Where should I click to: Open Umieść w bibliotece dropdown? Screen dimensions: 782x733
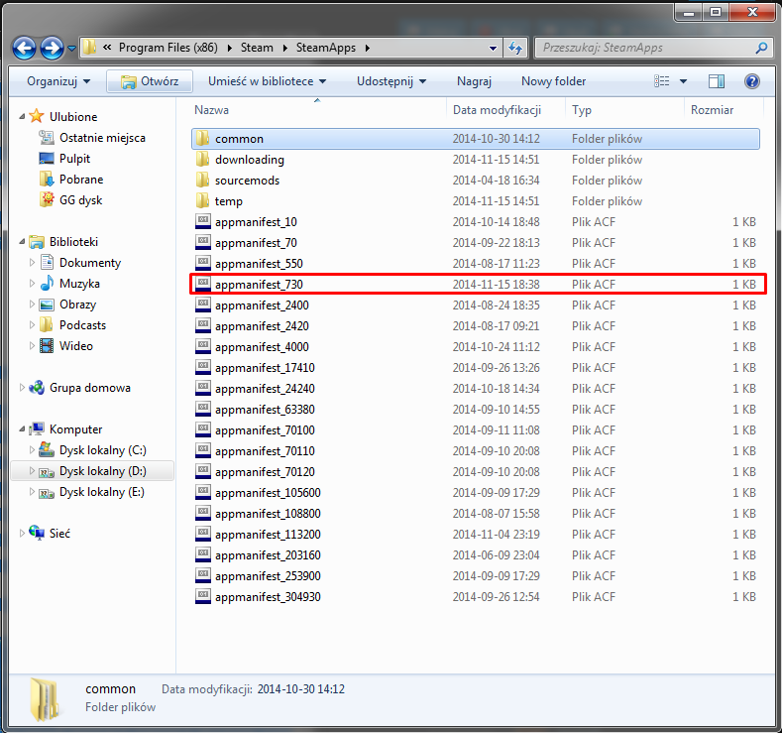pos(267,81)
